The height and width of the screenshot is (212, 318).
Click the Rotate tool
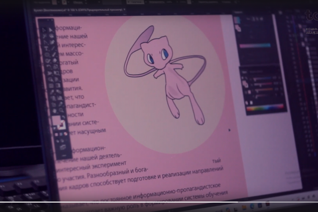tap(49, 67)
